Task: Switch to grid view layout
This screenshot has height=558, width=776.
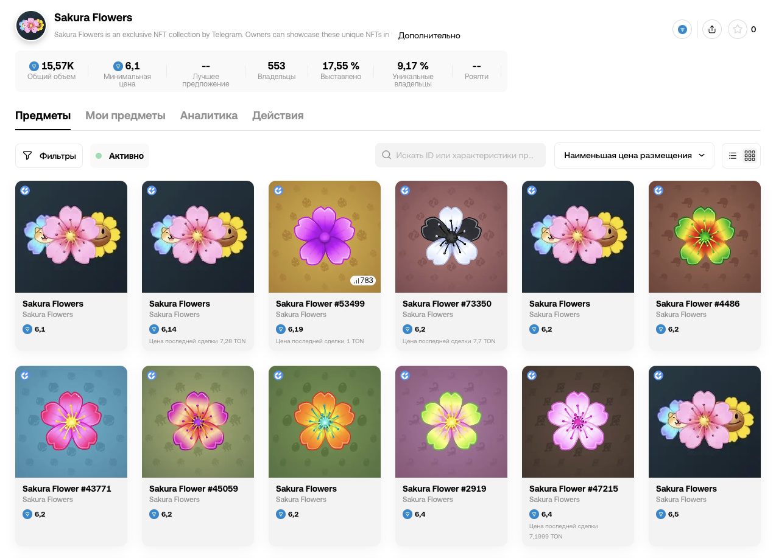Action: [750, 156]
